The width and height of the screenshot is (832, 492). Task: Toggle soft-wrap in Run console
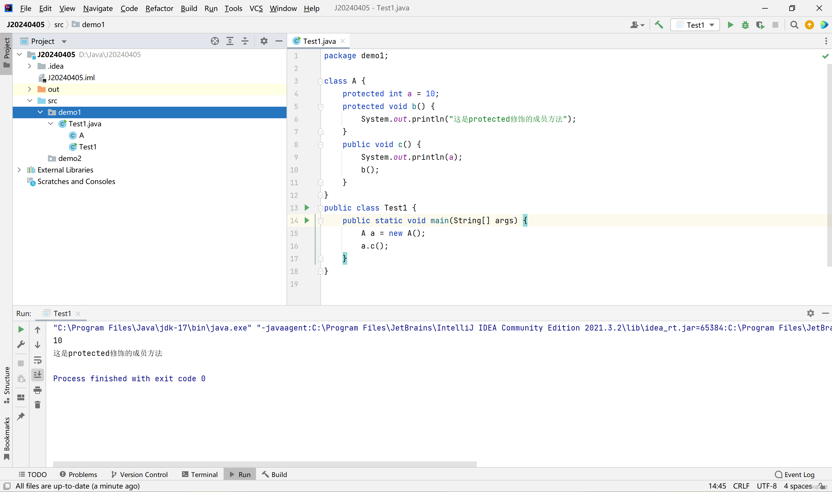pos(38,360)
